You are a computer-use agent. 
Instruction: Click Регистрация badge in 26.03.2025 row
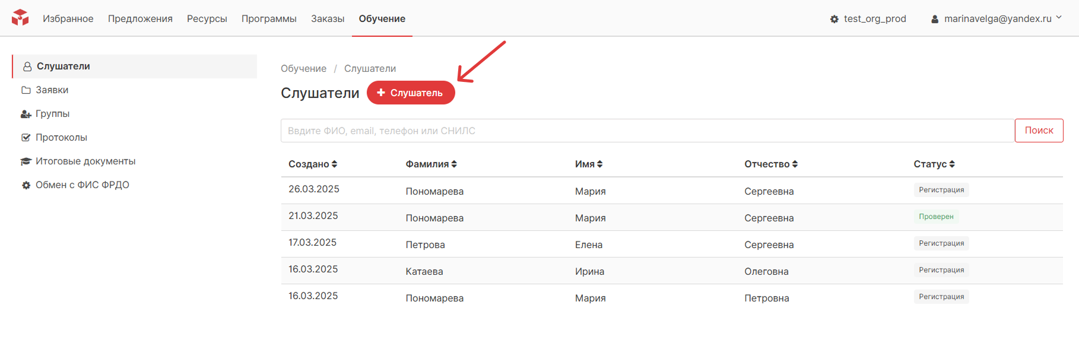(941, 190)
